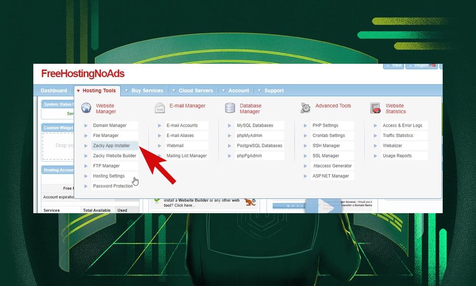
Task: Switch to the Dashboard tab
Action: click(54, 90)
